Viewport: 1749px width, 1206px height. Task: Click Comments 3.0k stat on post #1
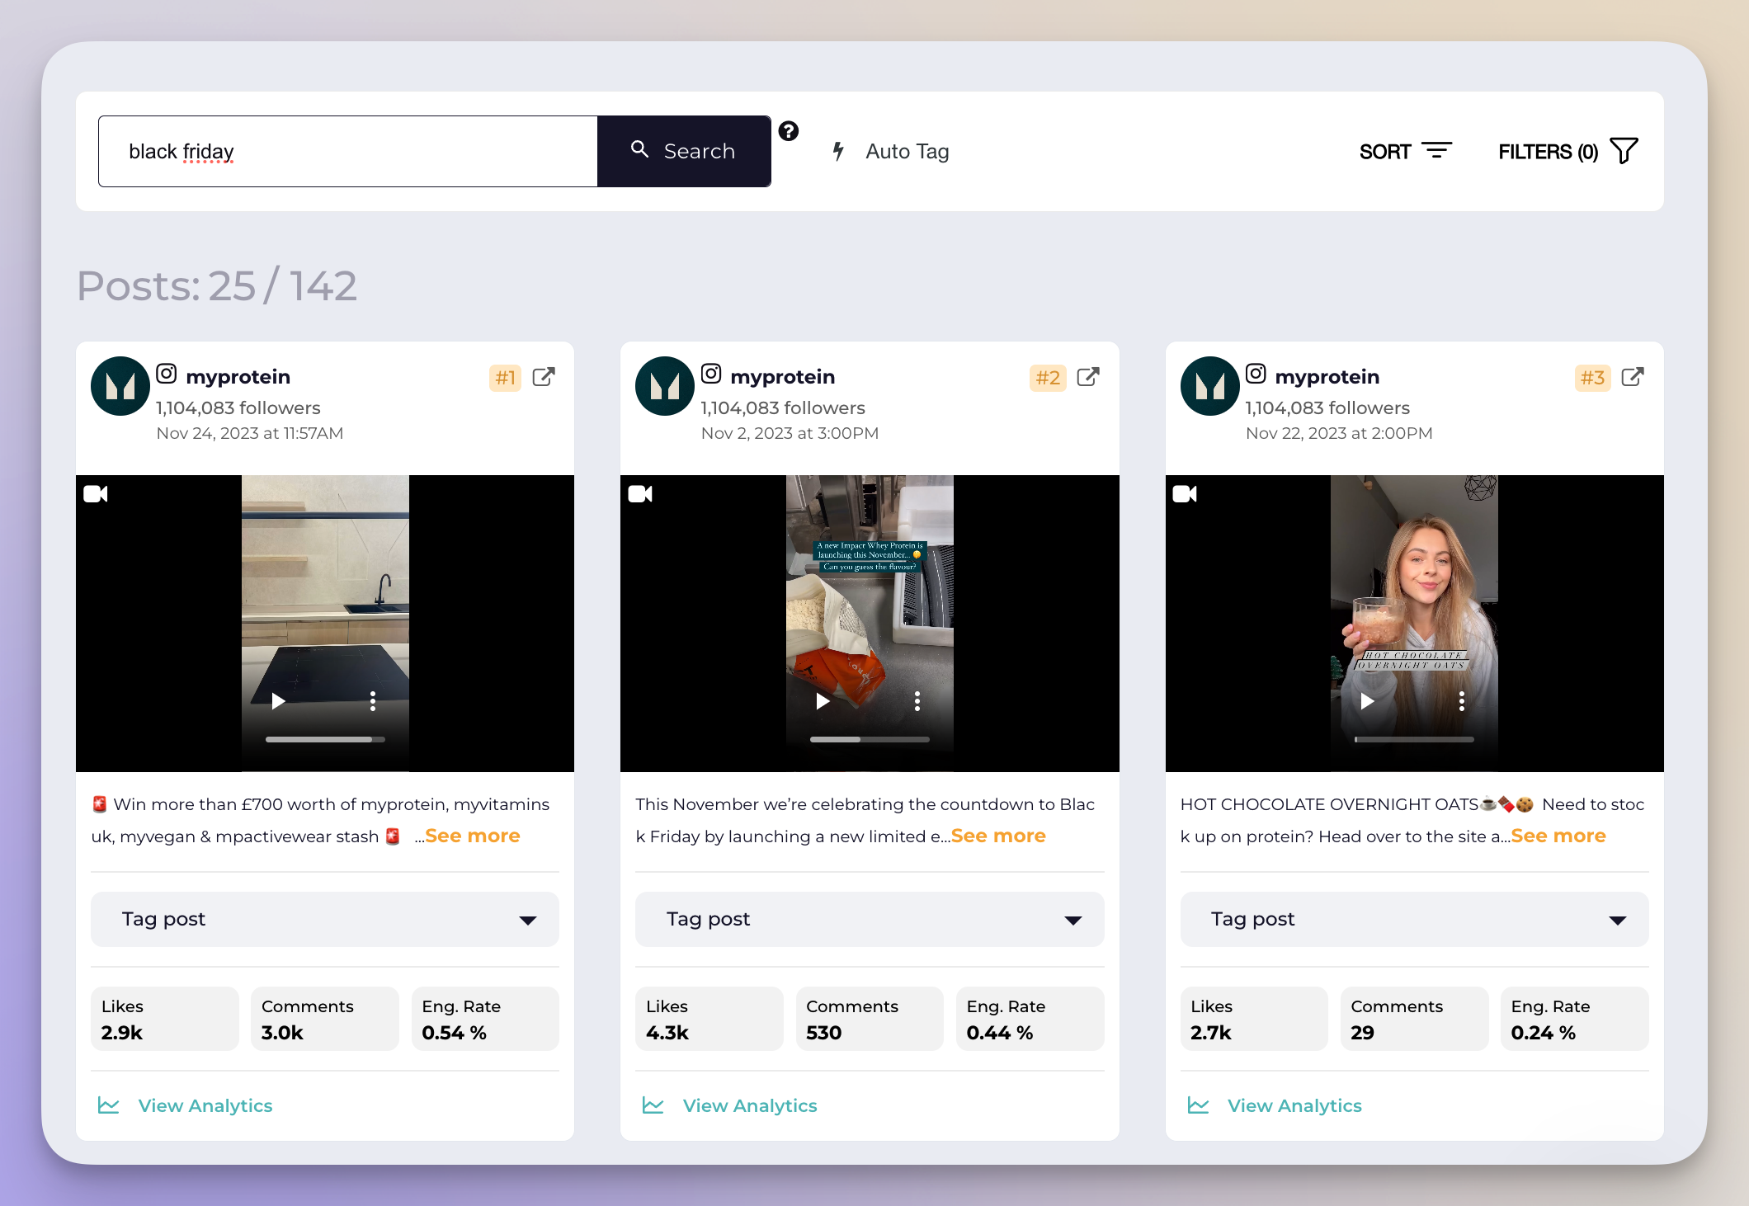325,1019
